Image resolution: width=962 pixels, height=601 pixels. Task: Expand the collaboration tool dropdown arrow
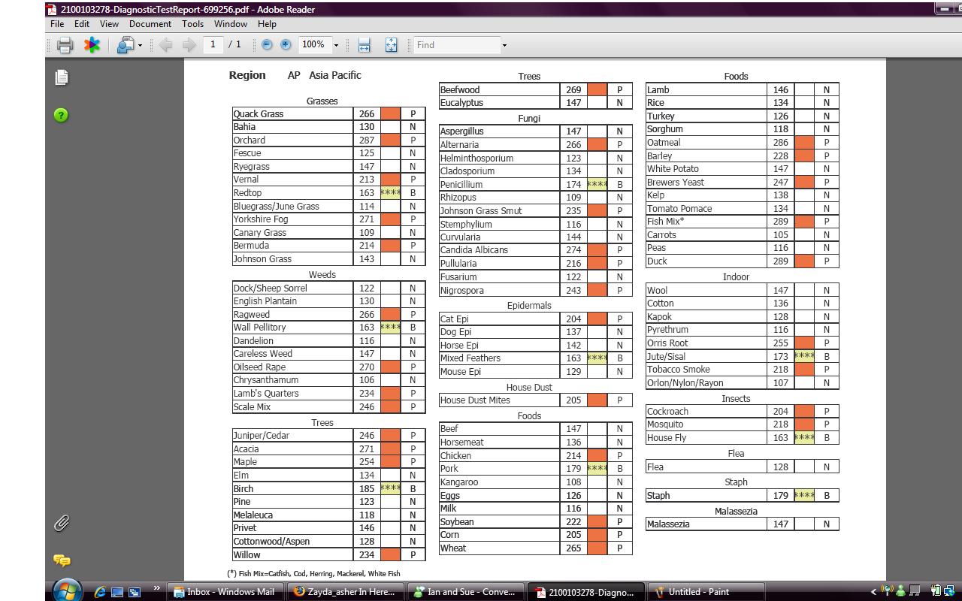click(x=140, y=46)
